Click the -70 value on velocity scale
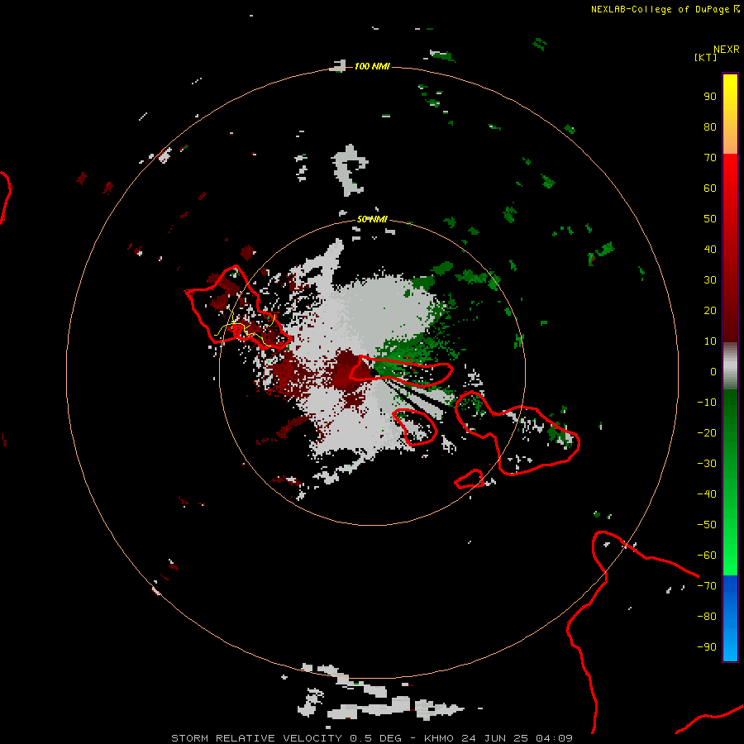744x744 pixels. coord(707,586)
